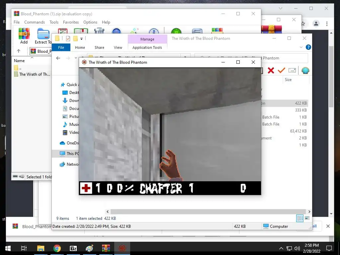The height and width of the screenshot is (255, 340).
Task: Open the volume control in system tray
Action: tap(297, 248)
